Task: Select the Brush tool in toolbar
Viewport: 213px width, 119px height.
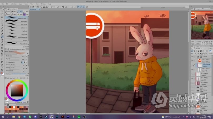Action: (2, 37)
